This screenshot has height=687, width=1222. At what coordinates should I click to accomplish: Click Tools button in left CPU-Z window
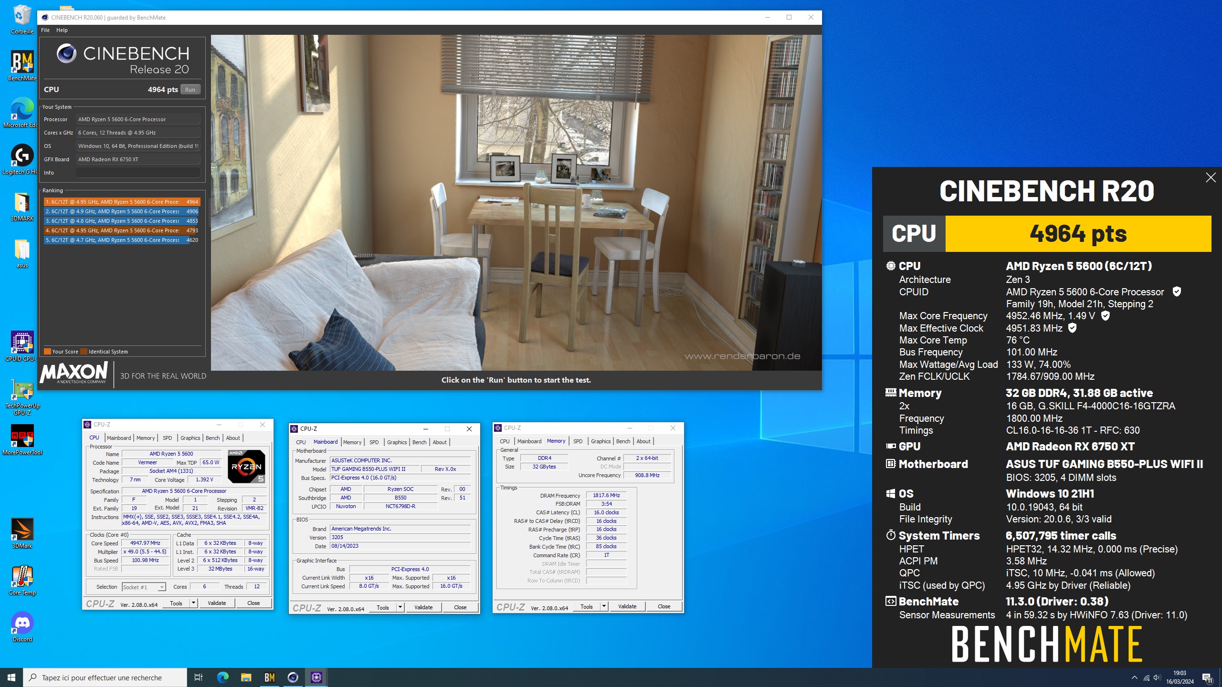coord(176,603)
